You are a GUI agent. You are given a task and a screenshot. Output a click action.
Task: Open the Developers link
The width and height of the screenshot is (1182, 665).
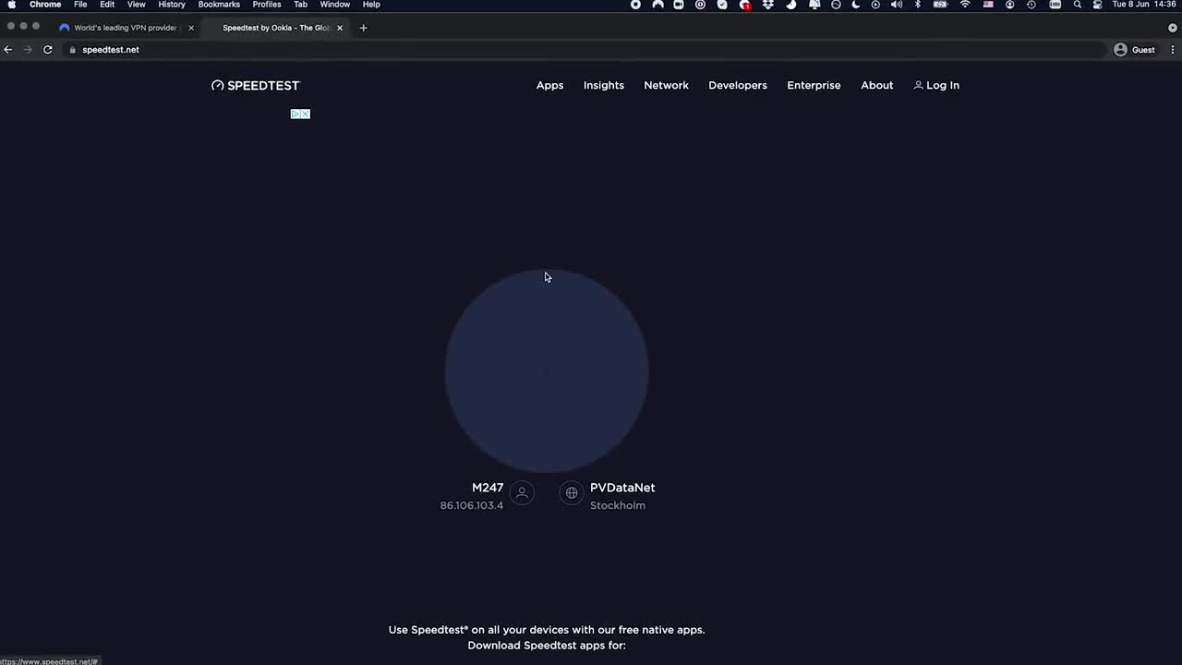[x=738, y=85]
